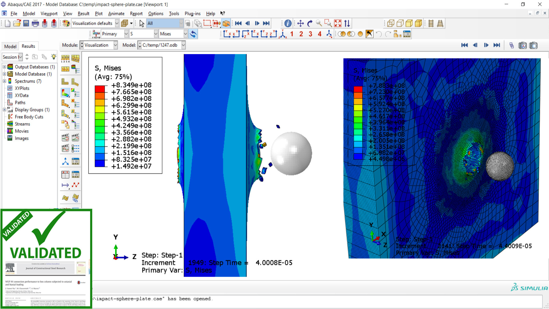
Task: Click the Create coordinate system triad icon
Action: pyautogui.click(x=65, y=161)
